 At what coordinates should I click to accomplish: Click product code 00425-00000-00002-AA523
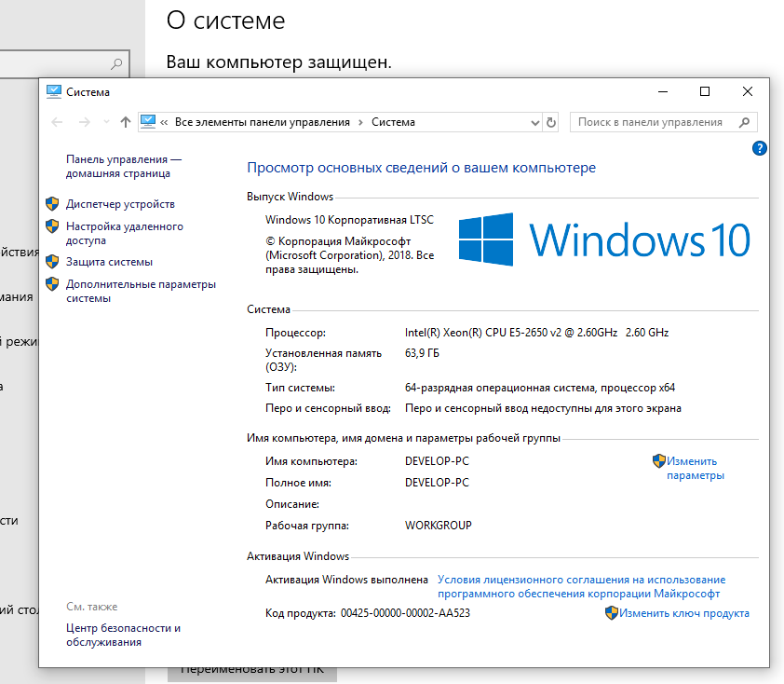tap(405, 613)
